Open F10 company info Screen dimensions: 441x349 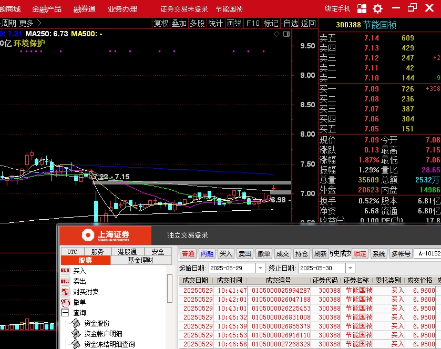point(252,23)
